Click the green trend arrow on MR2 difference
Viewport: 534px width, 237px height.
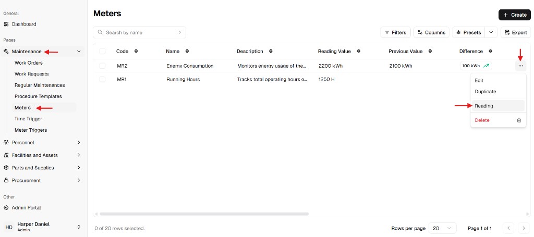coord(486,66)
